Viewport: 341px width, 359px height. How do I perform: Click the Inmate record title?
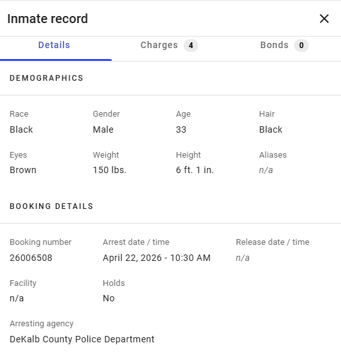coord(48,19)
